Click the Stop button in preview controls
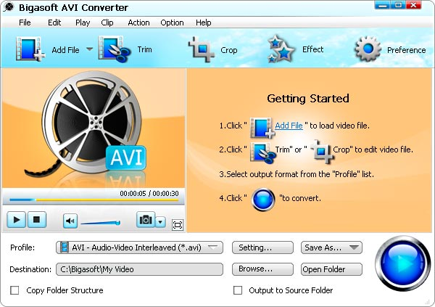The width and height of the screenshot is (435, 307). 37,220
